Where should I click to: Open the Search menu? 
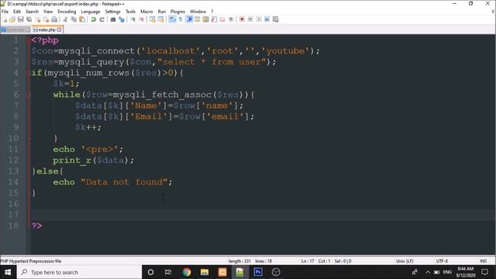coord(32,12)
